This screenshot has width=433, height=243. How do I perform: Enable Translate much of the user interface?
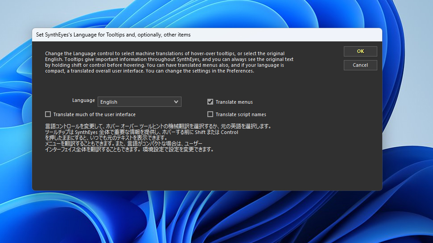(x=48, y=114)
